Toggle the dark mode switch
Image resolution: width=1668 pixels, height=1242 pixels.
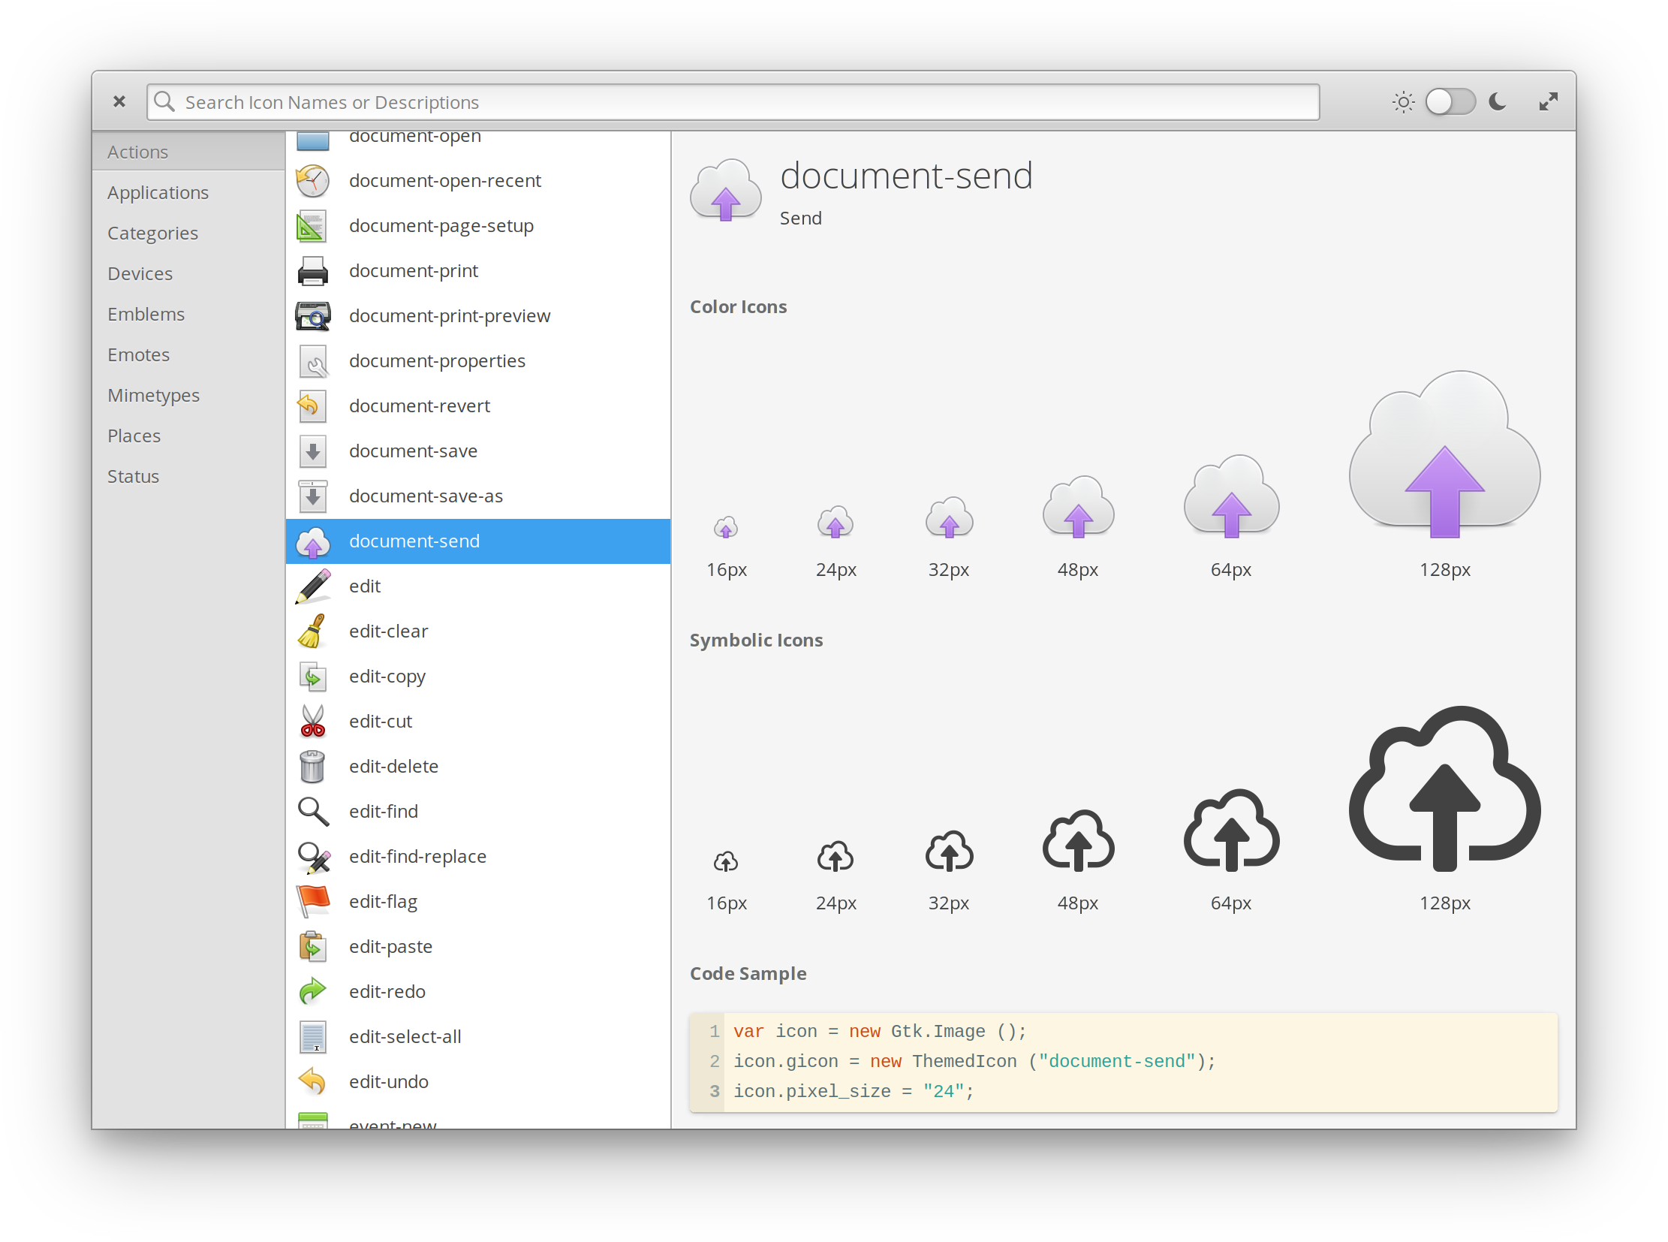click(x=1450, y=101)
